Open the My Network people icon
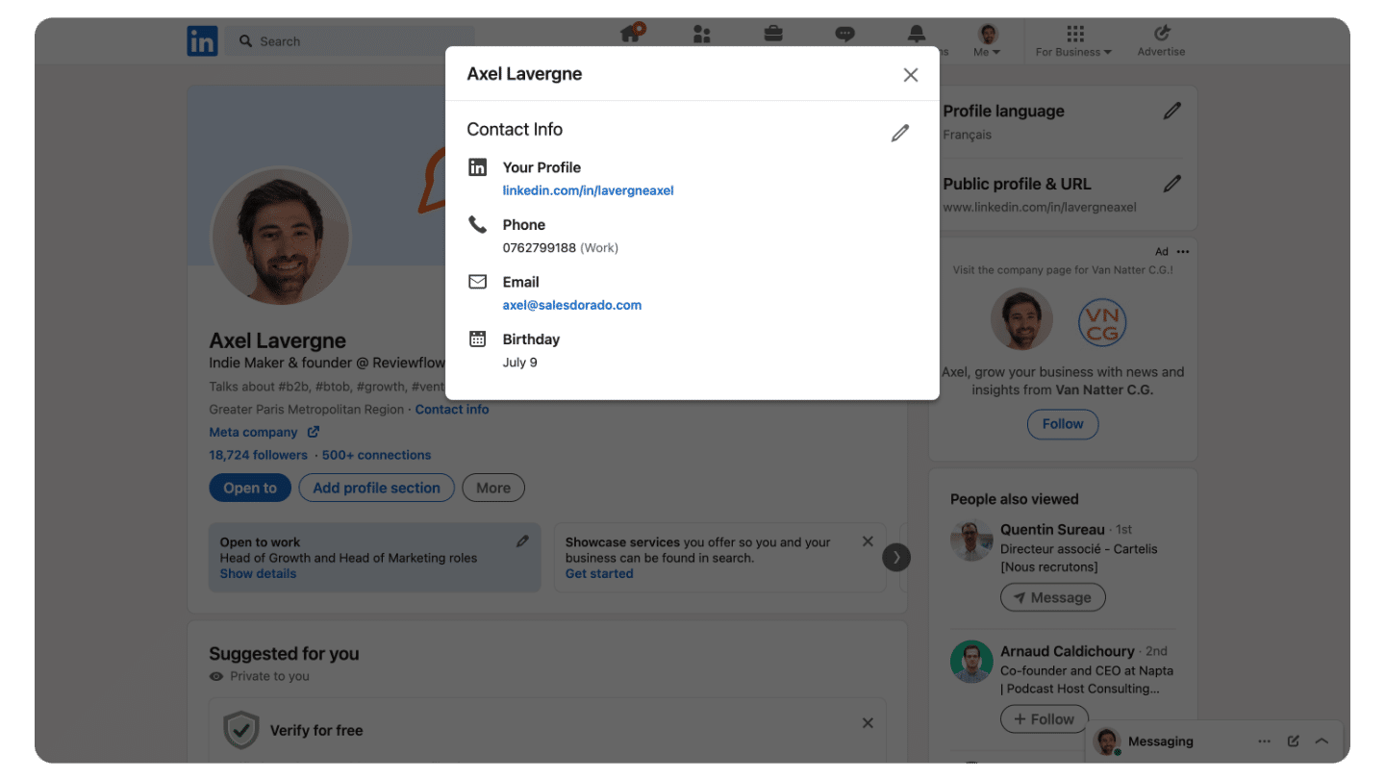Screen dimensions: 1385x779 tap(702, 35)
